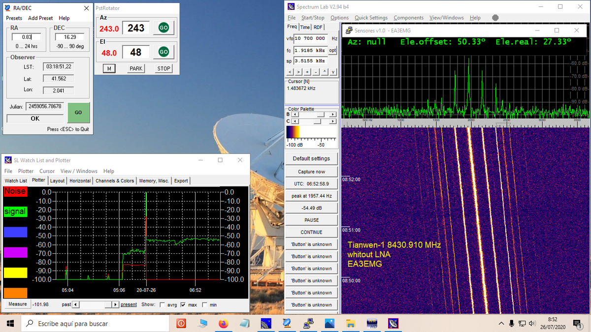Click the opt icon next to fc field
Screen dimensions: 591x332
(x=332, y=50)
